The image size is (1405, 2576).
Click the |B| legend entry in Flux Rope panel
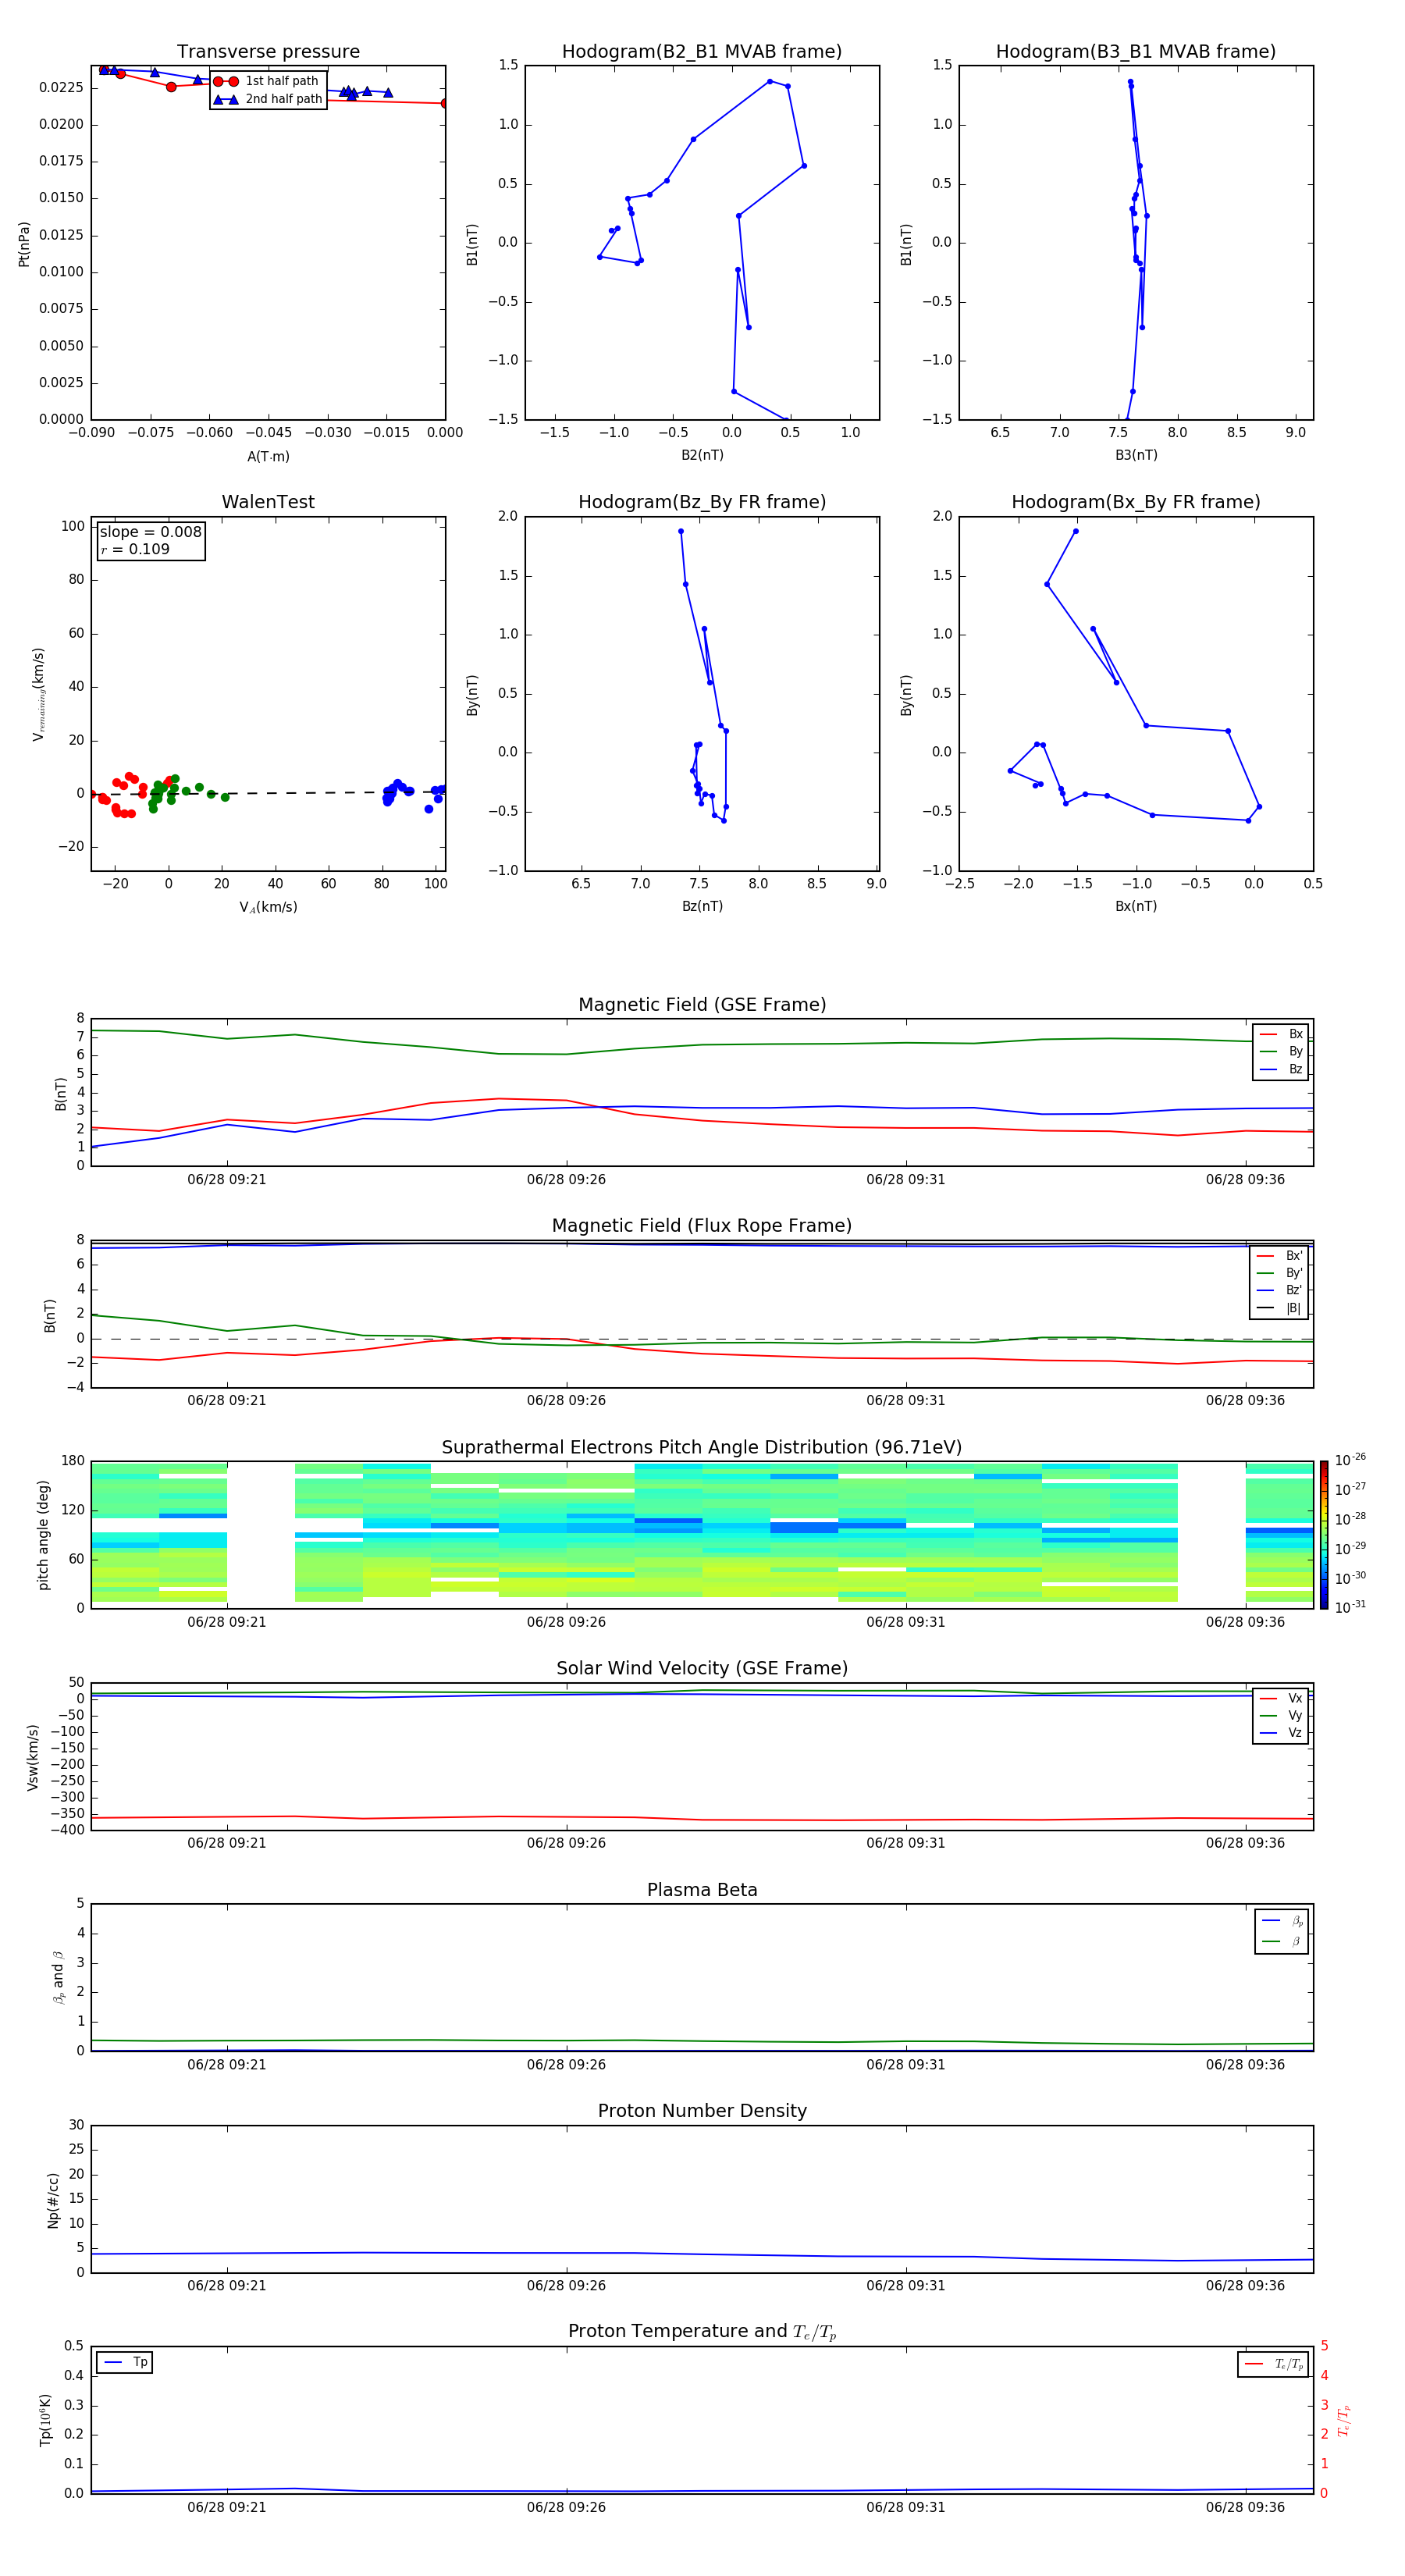pyautogui.click(x=1280, y=1308)
